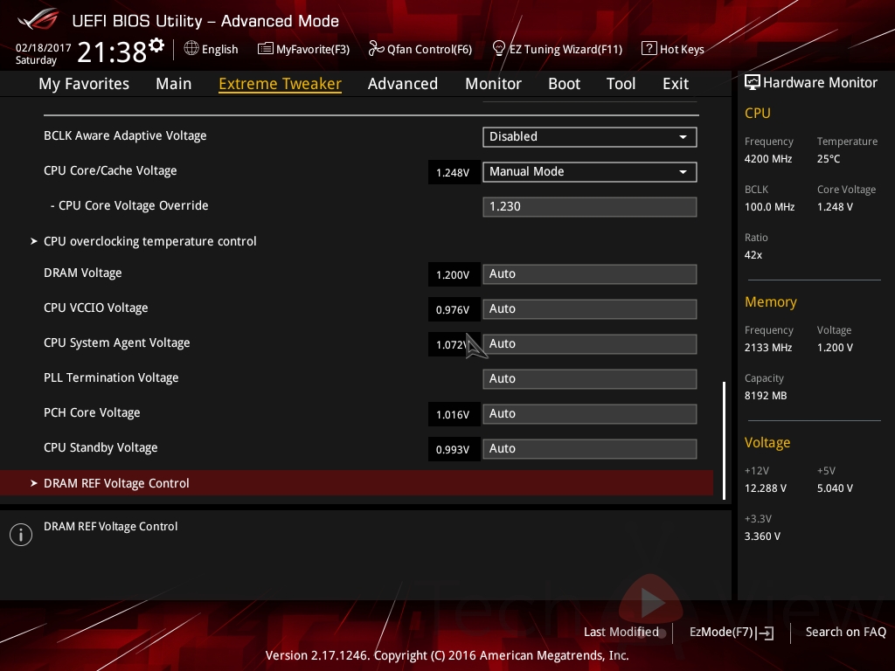
Task: Click the MyFavorite list icon
Action: [x=266, y=49]
